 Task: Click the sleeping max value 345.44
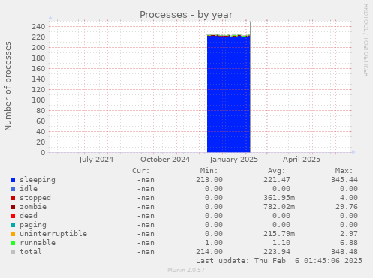pyautogui.click(x=344, y=180)
